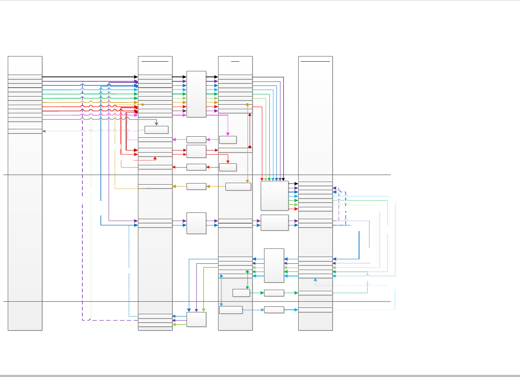520x377 pixels.
Task: Click the small box between two magenta left arrows
Action: point(196,140)
